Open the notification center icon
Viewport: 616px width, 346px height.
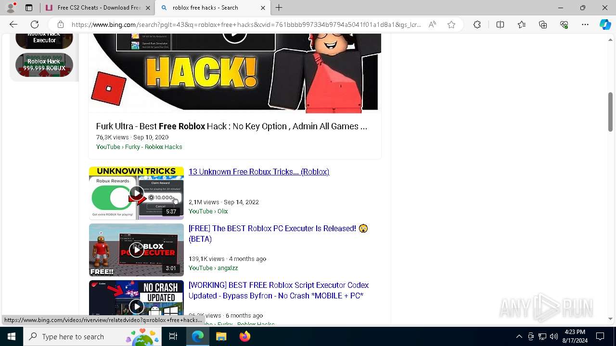click(600, 336)
